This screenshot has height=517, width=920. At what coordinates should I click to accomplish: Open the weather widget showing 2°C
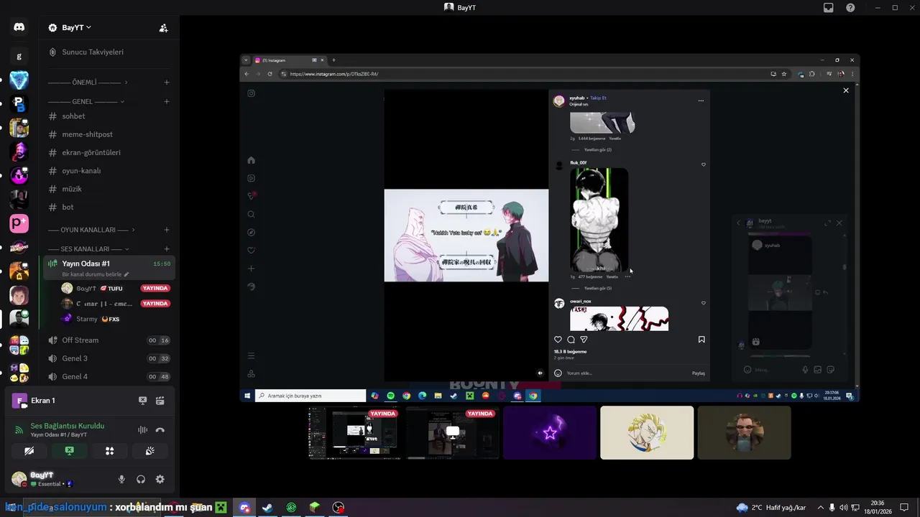771,508
